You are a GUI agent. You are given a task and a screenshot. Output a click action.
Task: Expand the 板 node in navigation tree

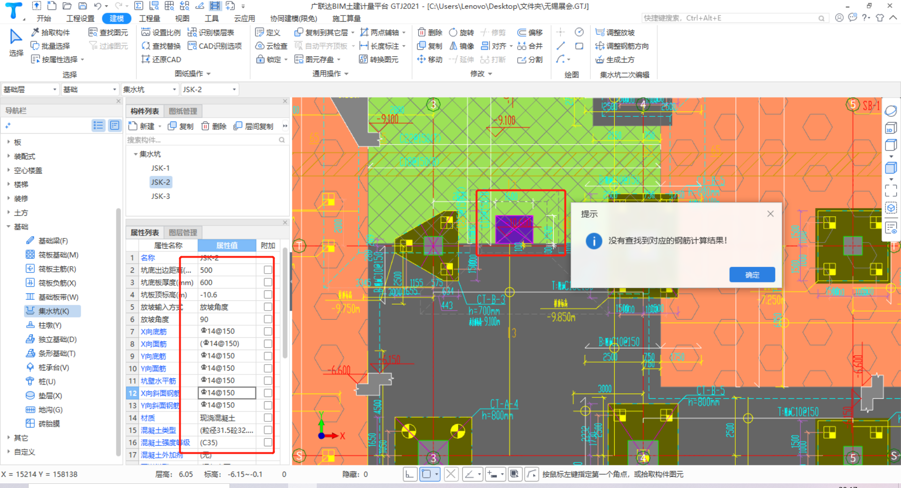8,142
